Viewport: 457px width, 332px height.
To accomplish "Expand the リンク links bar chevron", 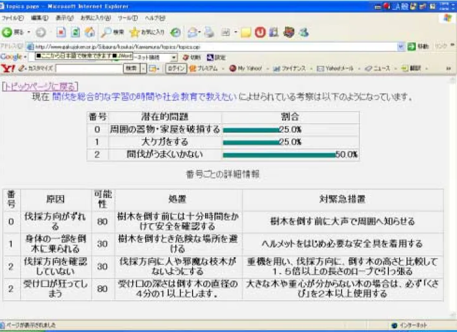I will tap(453, 45).
